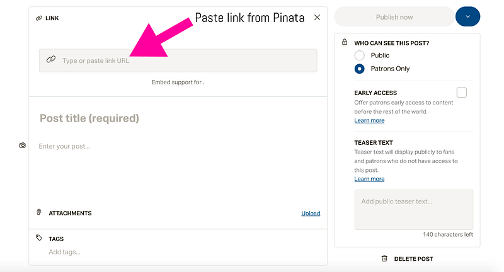Image resolution: width=504 pixels, height=272 pixels.
Task: Open the Upload attachments link
Action: point(311,213)
